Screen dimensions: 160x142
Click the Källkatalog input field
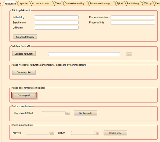[x=56, y=17]
